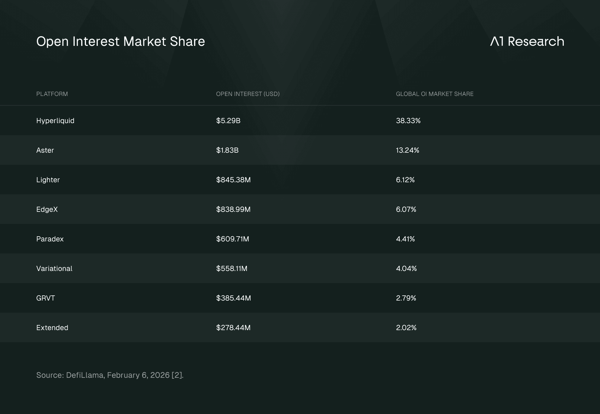Click the OPEN INTEREST (USD) column header
The width and height of the screenshot is (600, 414).
pos(248,94)
